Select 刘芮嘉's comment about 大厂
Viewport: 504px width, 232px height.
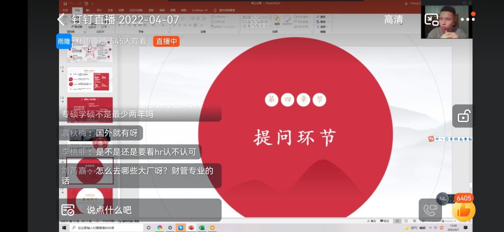click(x=140, y=175)
